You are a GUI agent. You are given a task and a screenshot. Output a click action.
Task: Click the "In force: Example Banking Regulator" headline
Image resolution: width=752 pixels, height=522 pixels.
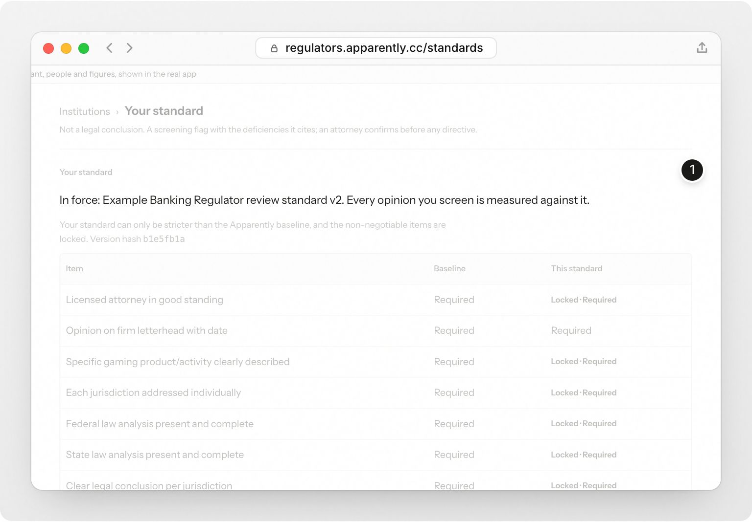(x=324, y=200)
